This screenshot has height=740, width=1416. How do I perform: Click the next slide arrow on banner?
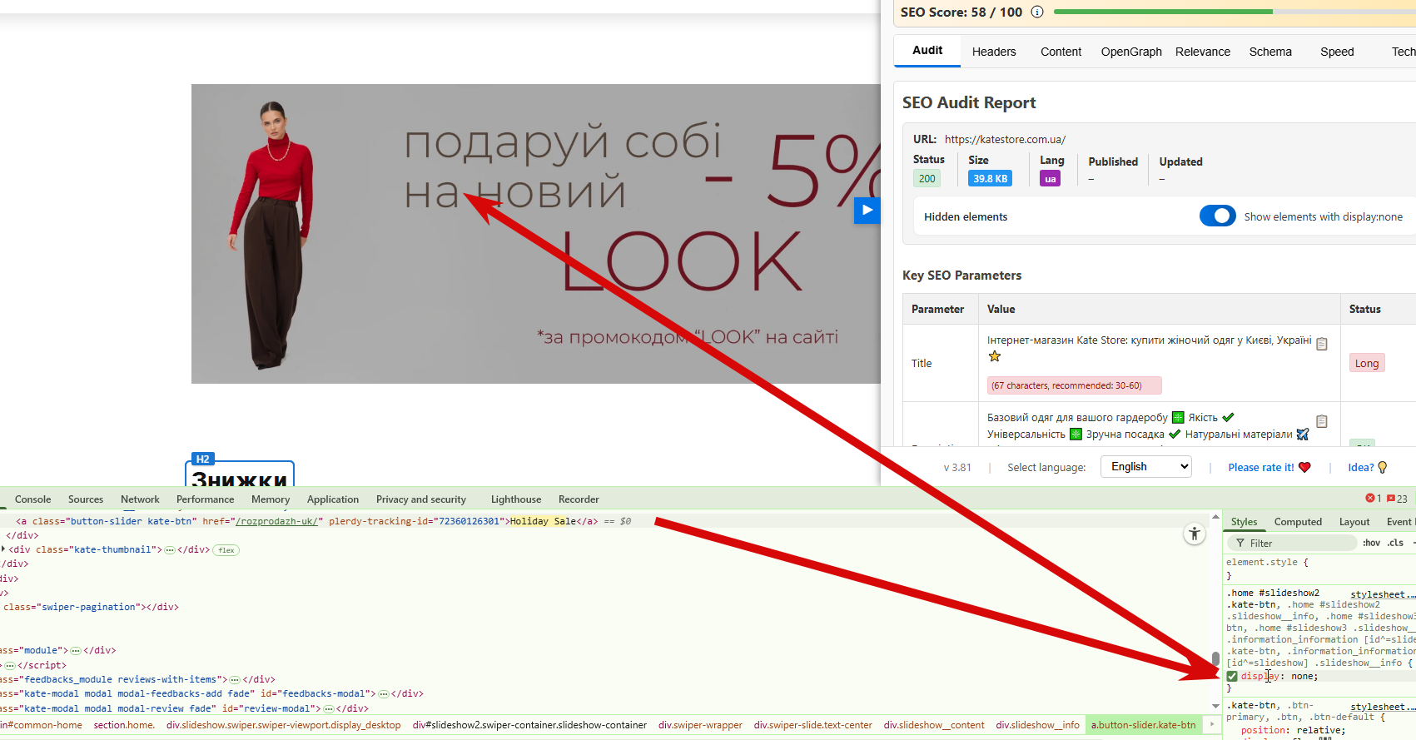pyautogui.click(x=867, y=210)
